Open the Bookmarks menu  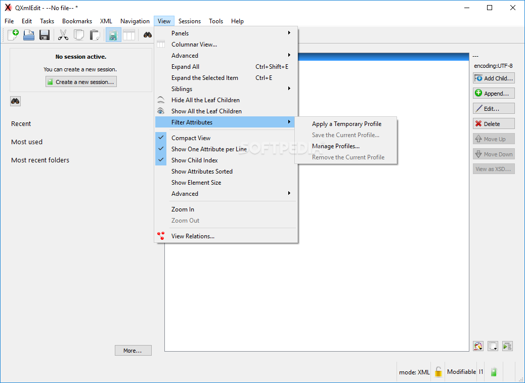77,21
